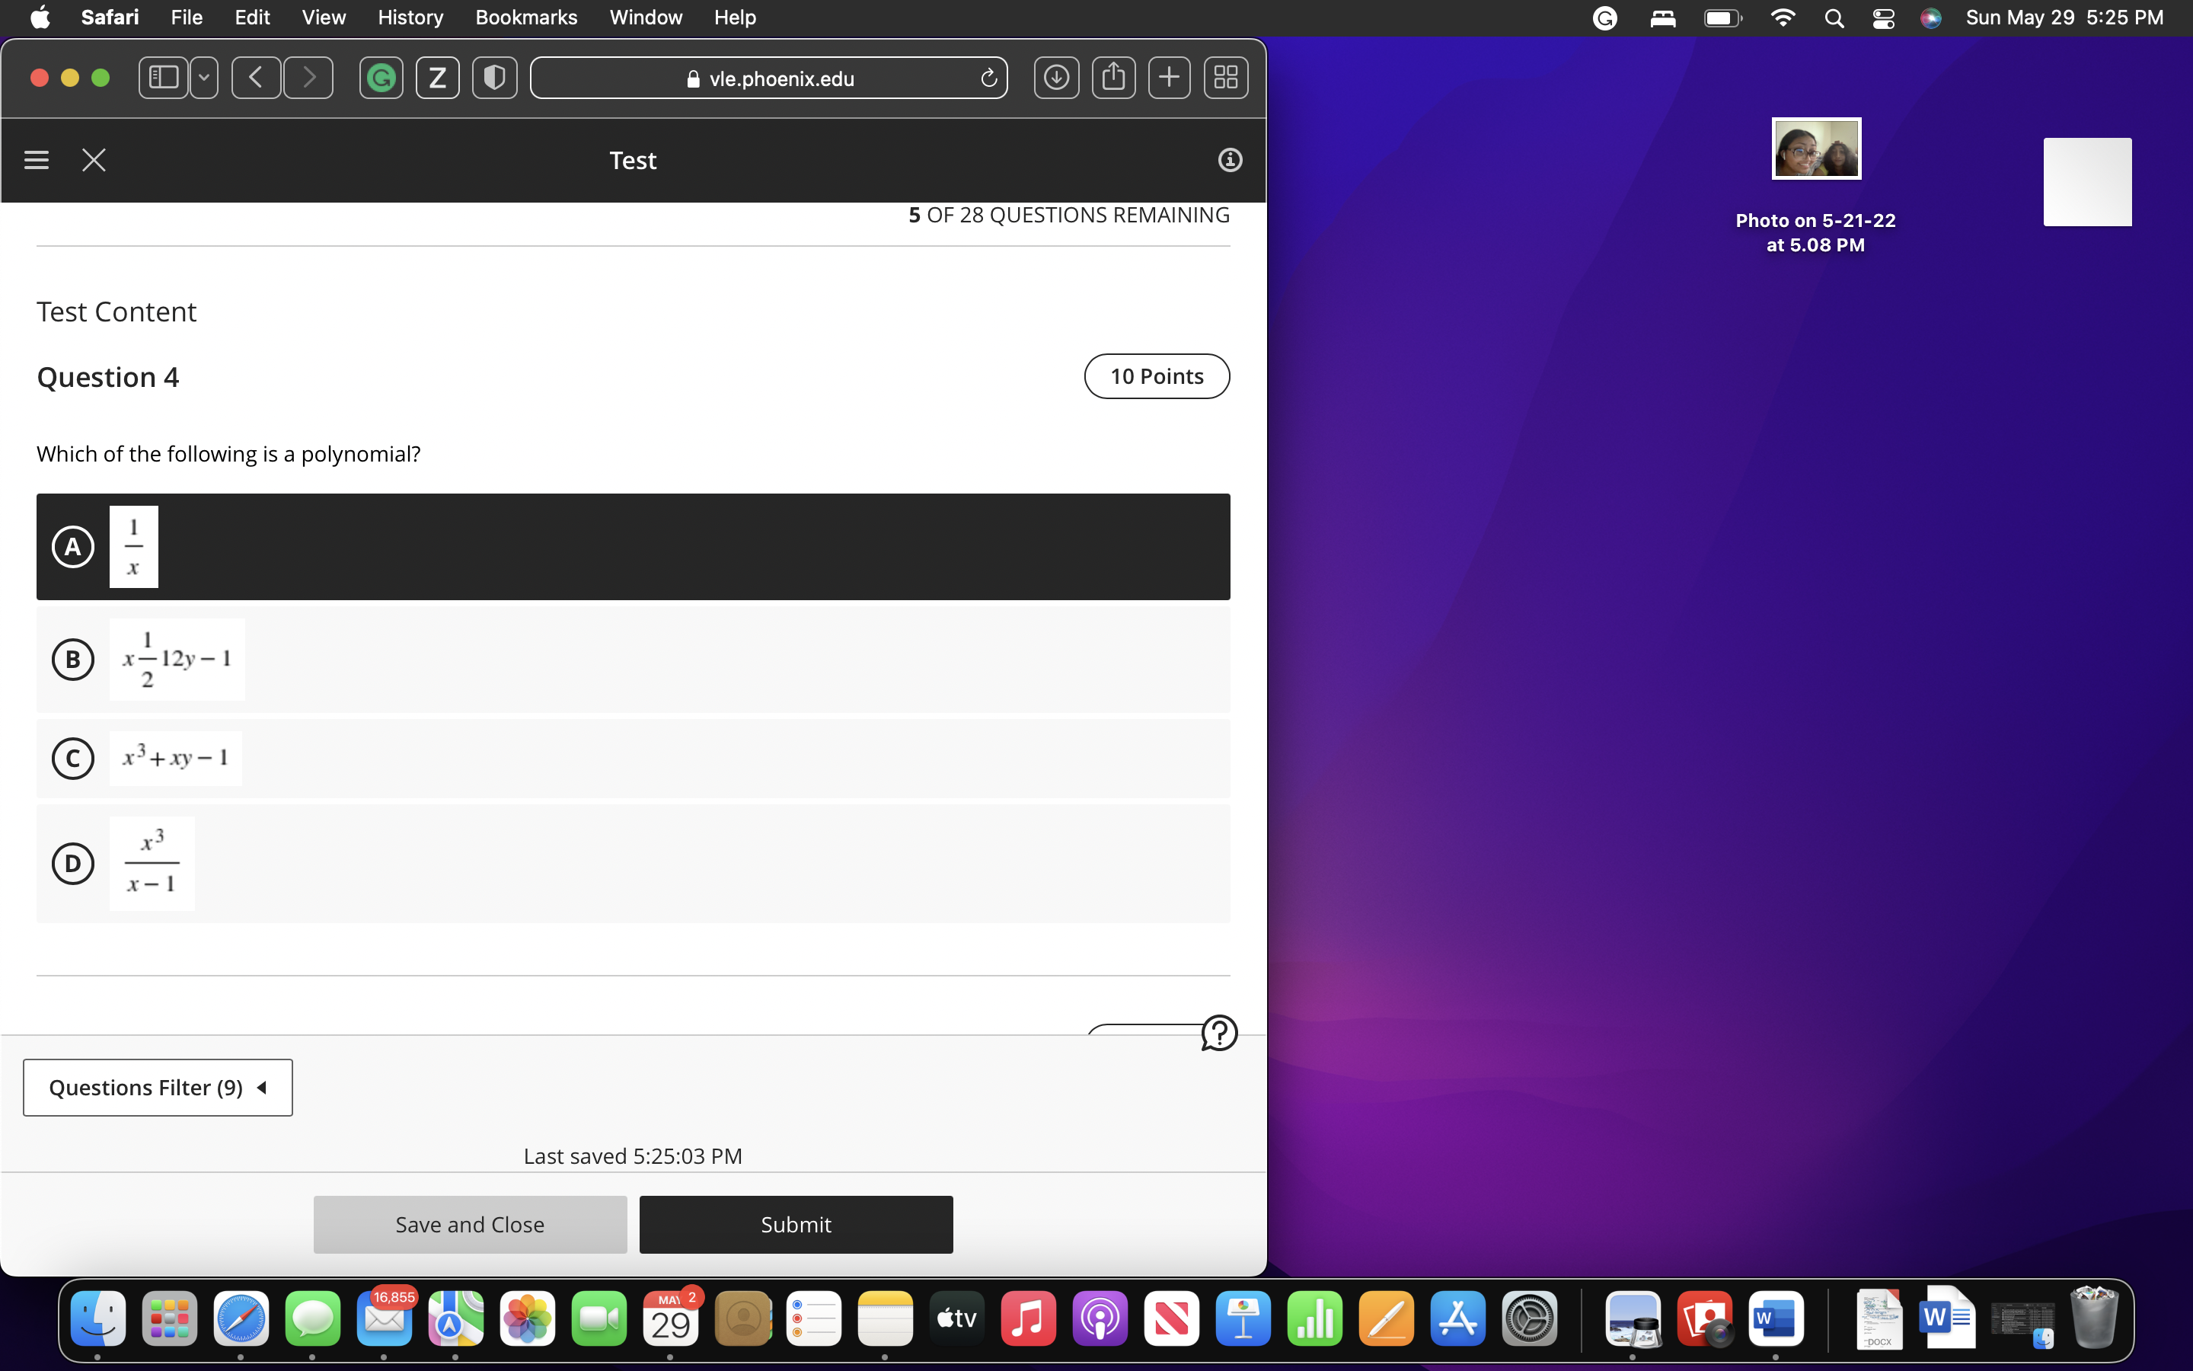Open the sidebar options dropdown chevron
This screenshot has width=2193, height=1371.
(x=203, y=77)
